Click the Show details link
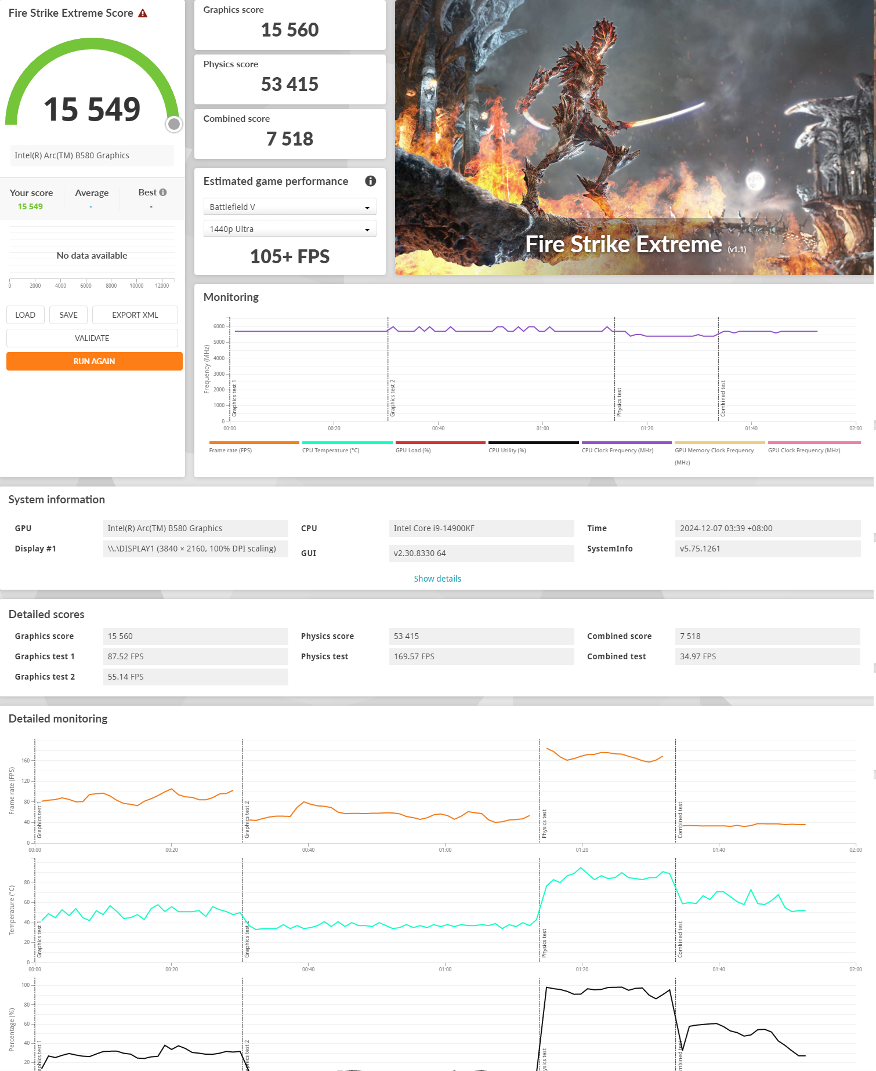 pyautogui.click(x=437, y=579)
